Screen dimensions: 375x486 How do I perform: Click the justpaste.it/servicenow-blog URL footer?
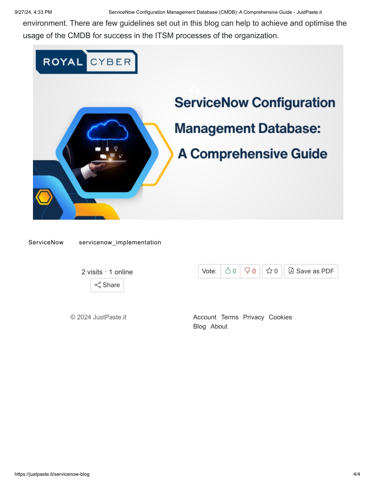click(x=52, y=474)
